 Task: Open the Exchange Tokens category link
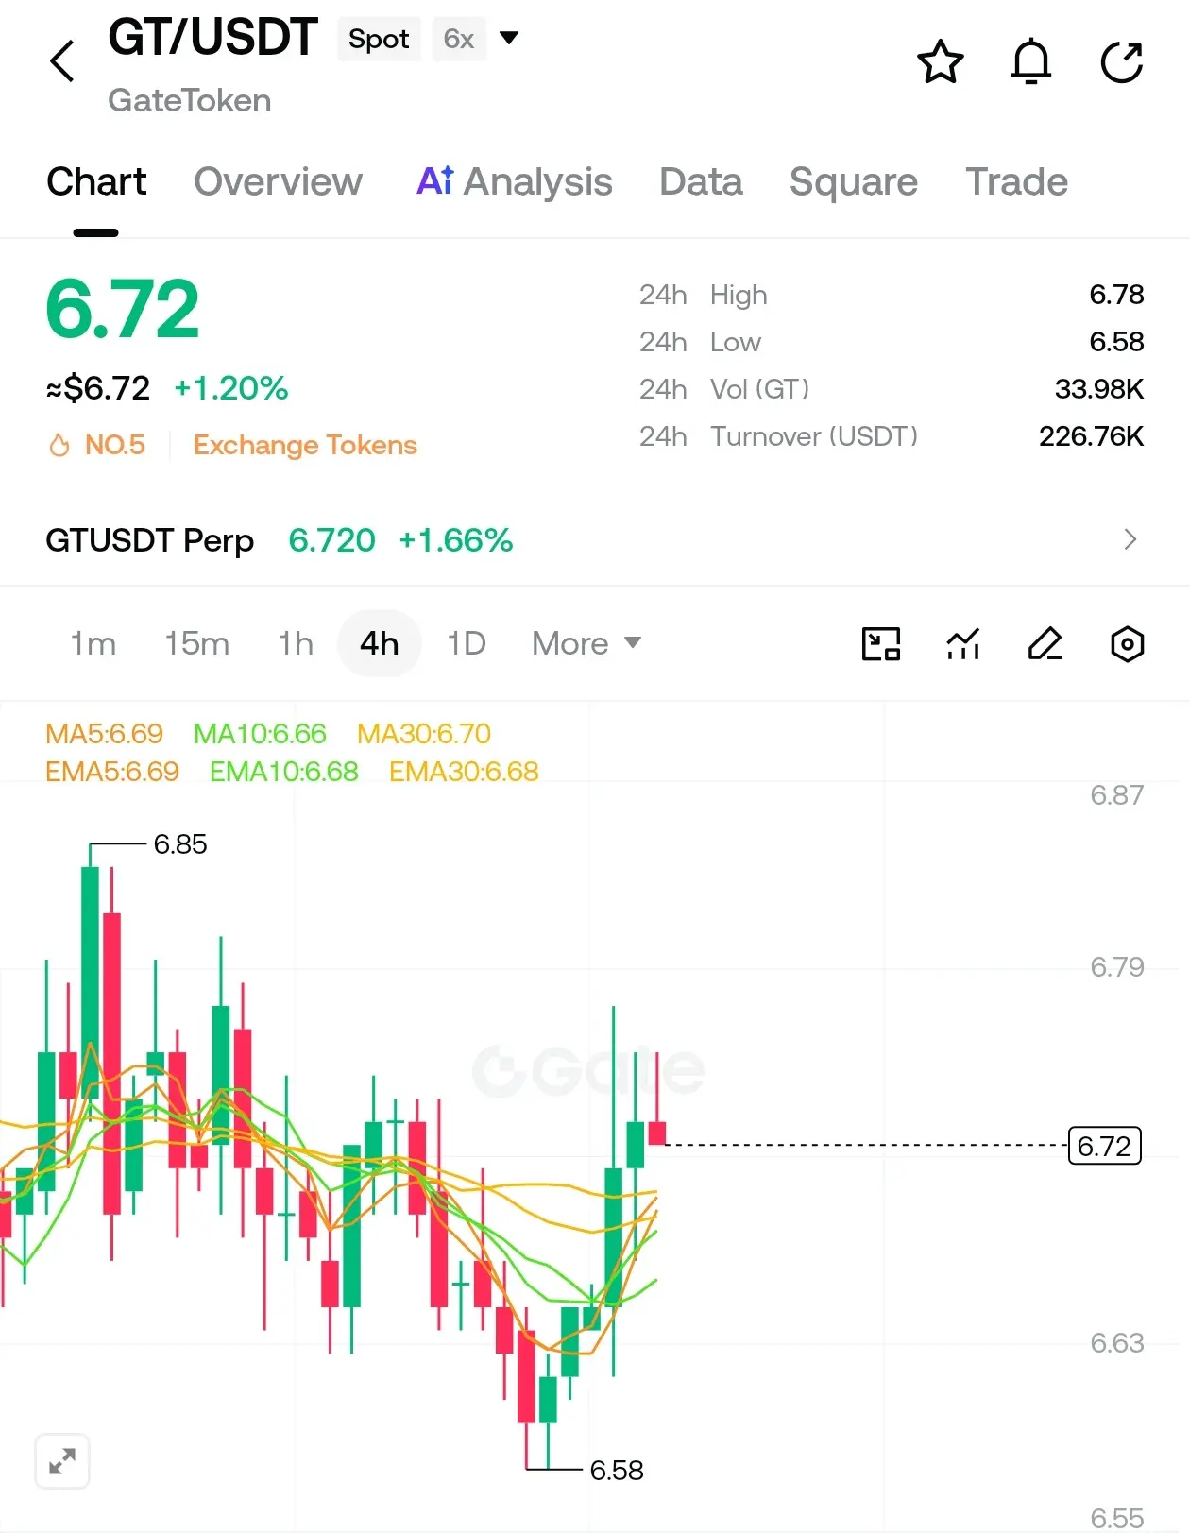point(305,445)
